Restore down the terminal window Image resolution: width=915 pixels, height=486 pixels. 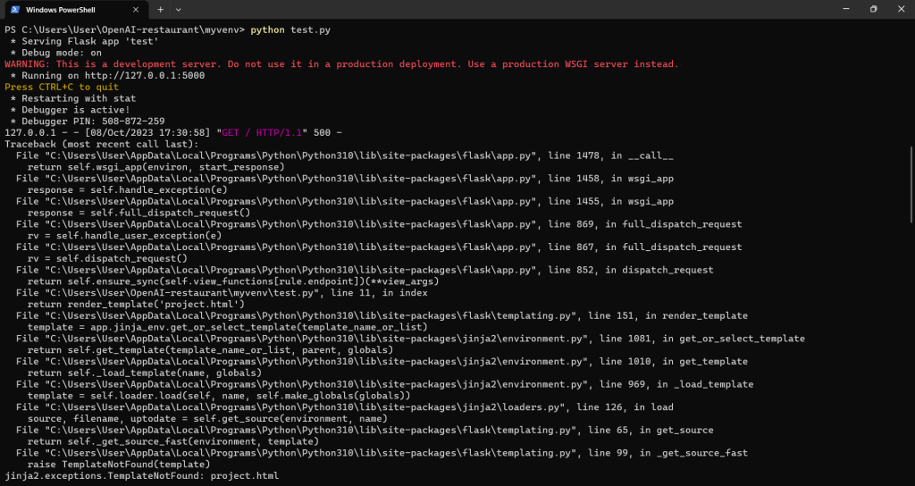point(874,9)
